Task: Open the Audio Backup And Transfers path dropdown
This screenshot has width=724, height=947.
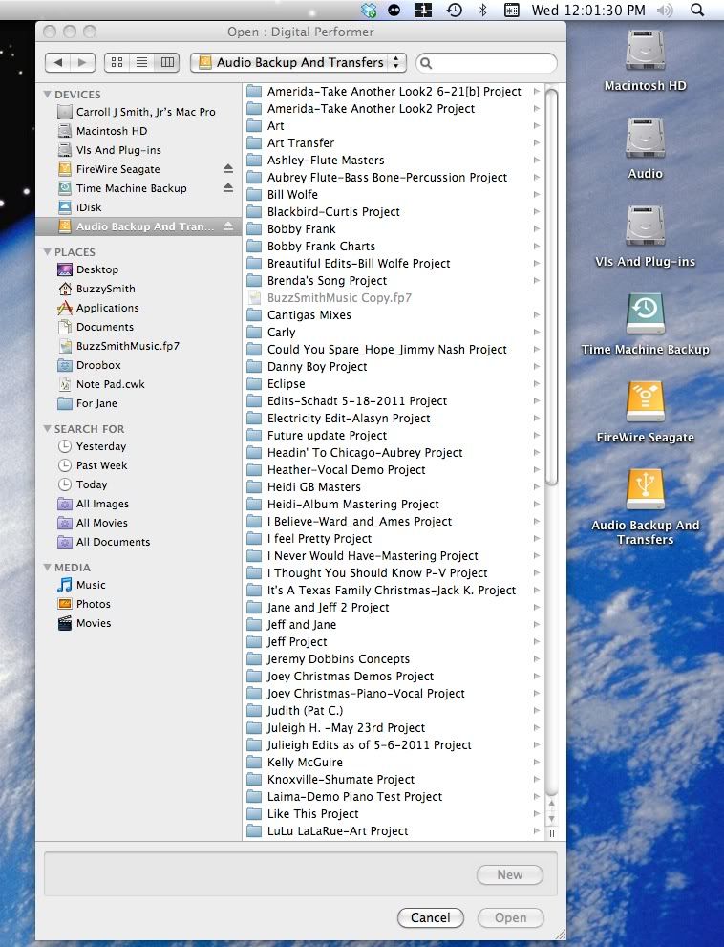Action: click(x=298, y=62)
